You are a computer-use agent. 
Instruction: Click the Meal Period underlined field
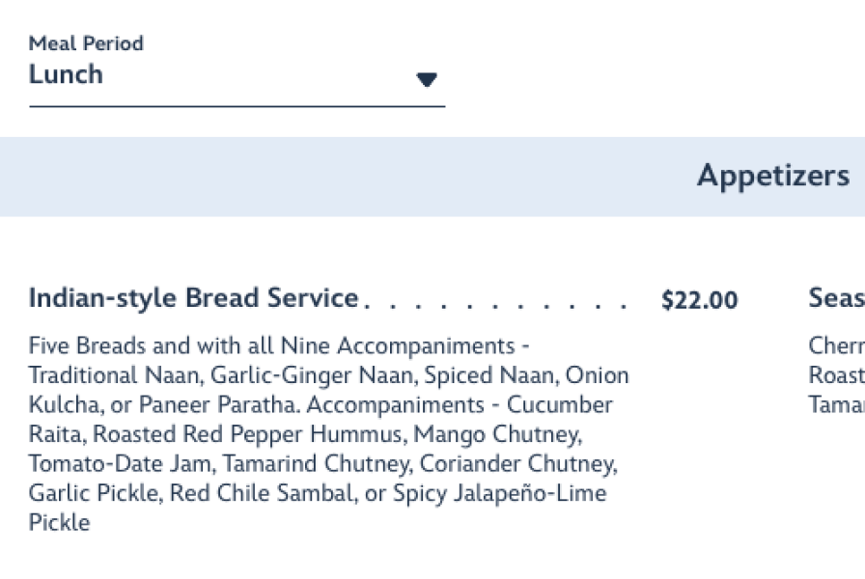(232, 92)
